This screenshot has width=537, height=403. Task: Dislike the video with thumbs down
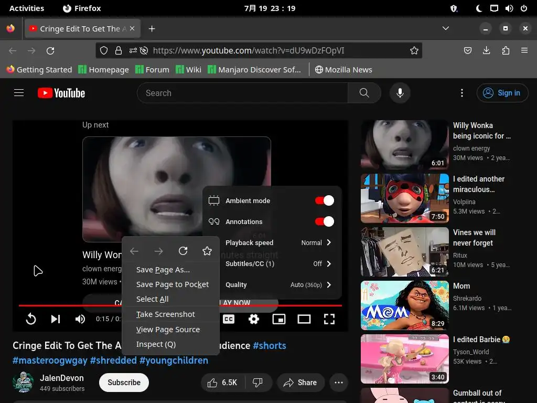tap(257, 383)
